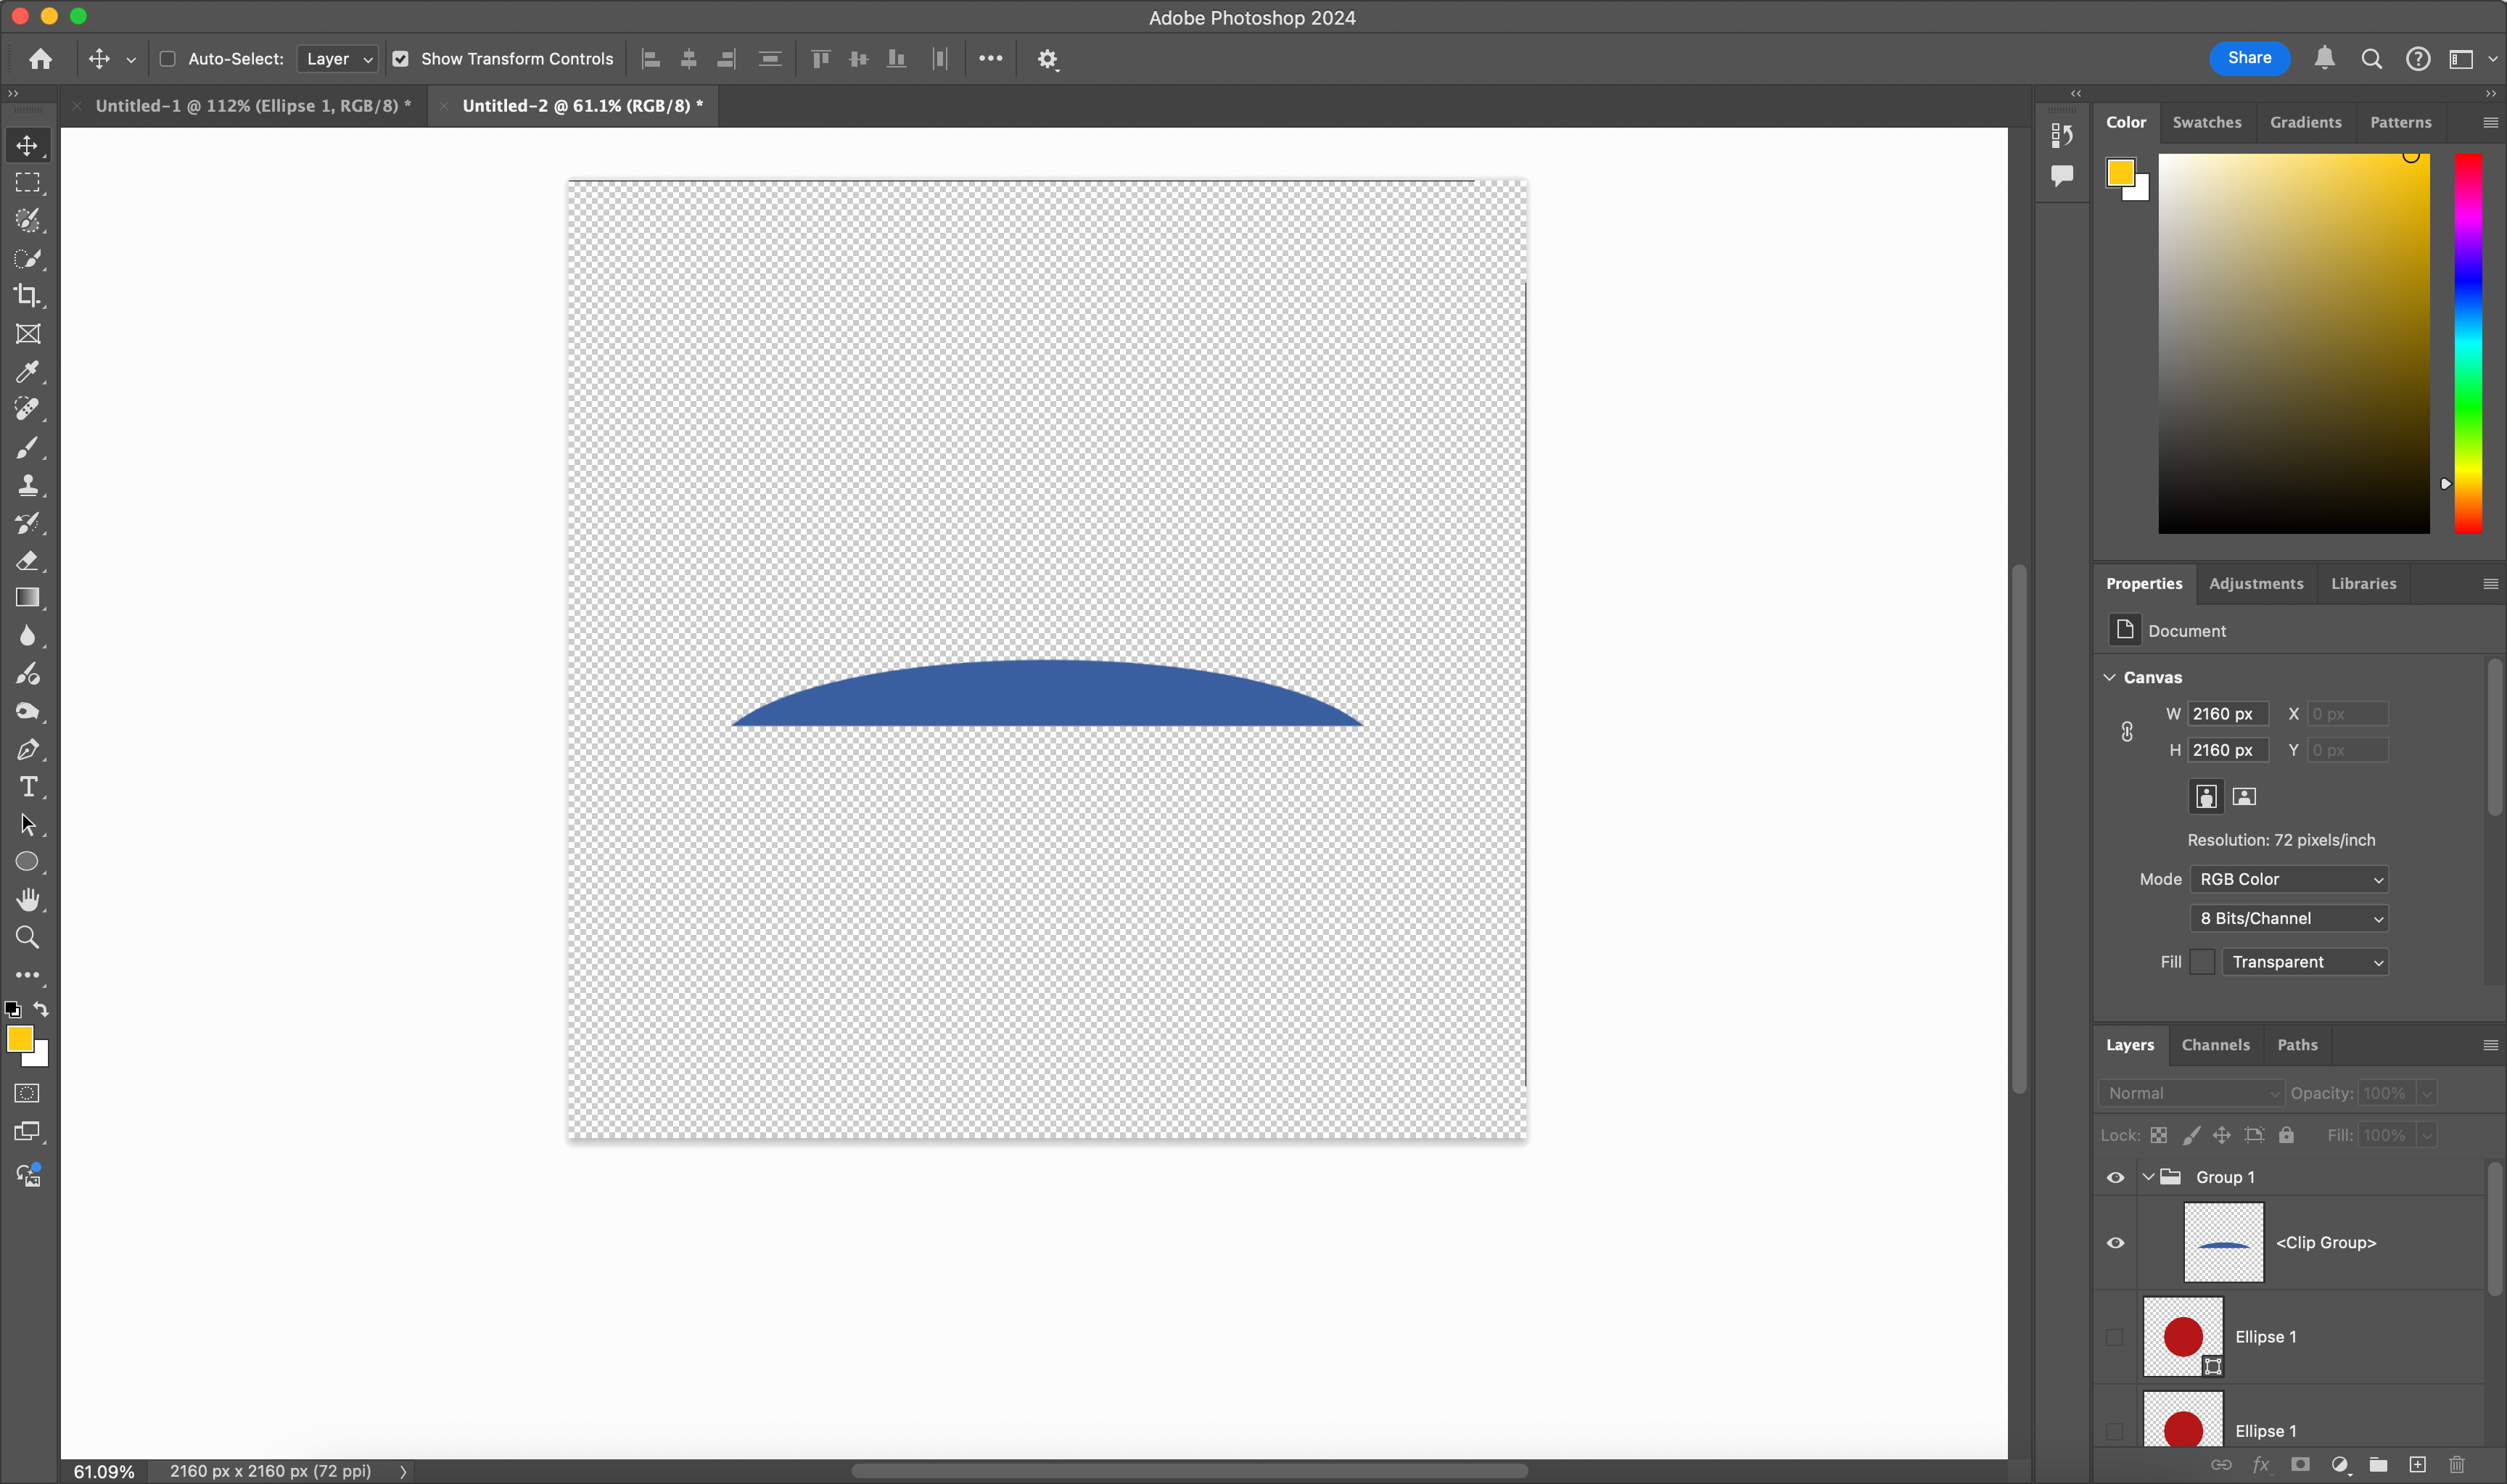Select the Crop tool

coord(27,296)
